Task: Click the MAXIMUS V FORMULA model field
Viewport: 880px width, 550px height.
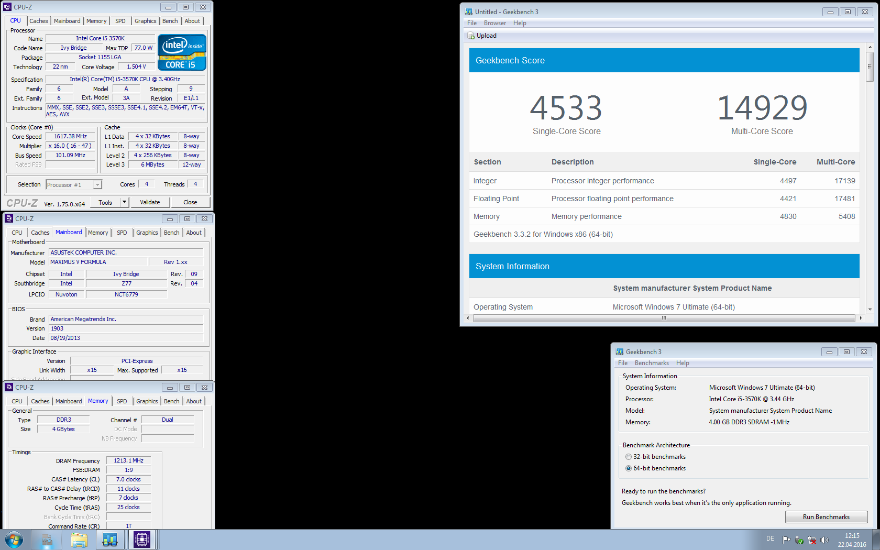Action: click(98, 262)
